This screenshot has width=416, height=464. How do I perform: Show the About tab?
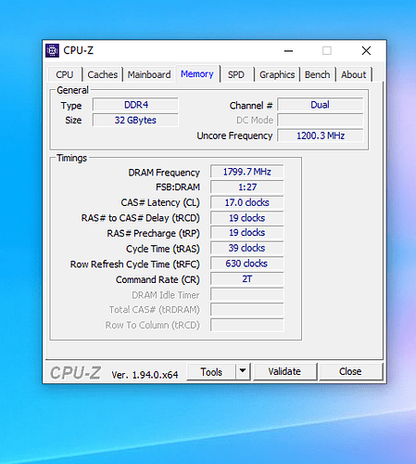[x=354, y=74]
